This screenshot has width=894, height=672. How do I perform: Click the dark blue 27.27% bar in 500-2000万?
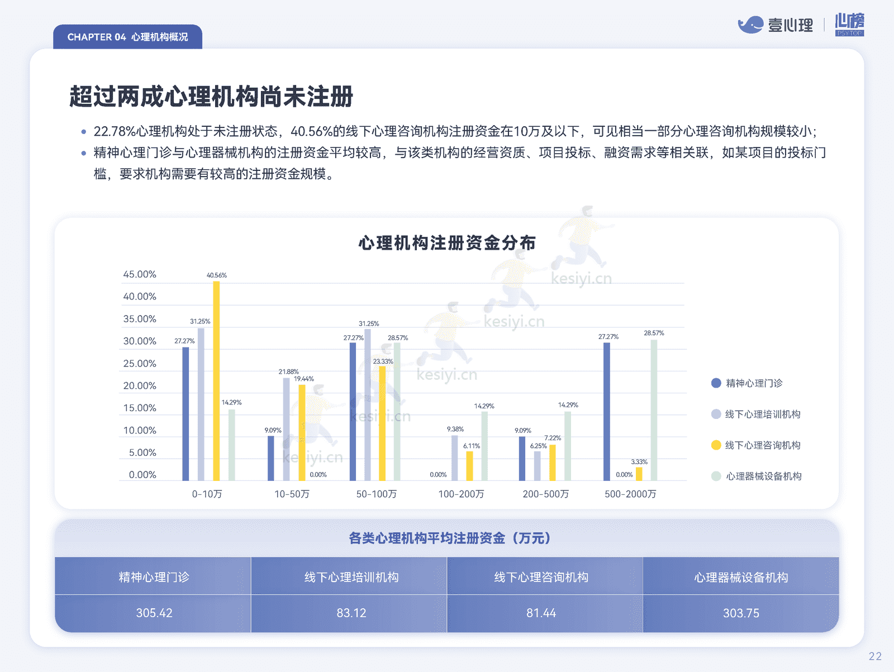(607, 412)
